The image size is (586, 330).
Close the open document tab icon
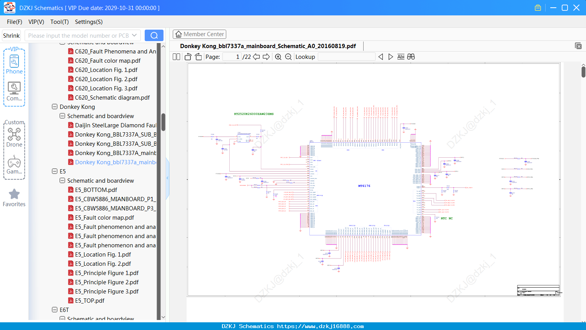tap(578, 46)
